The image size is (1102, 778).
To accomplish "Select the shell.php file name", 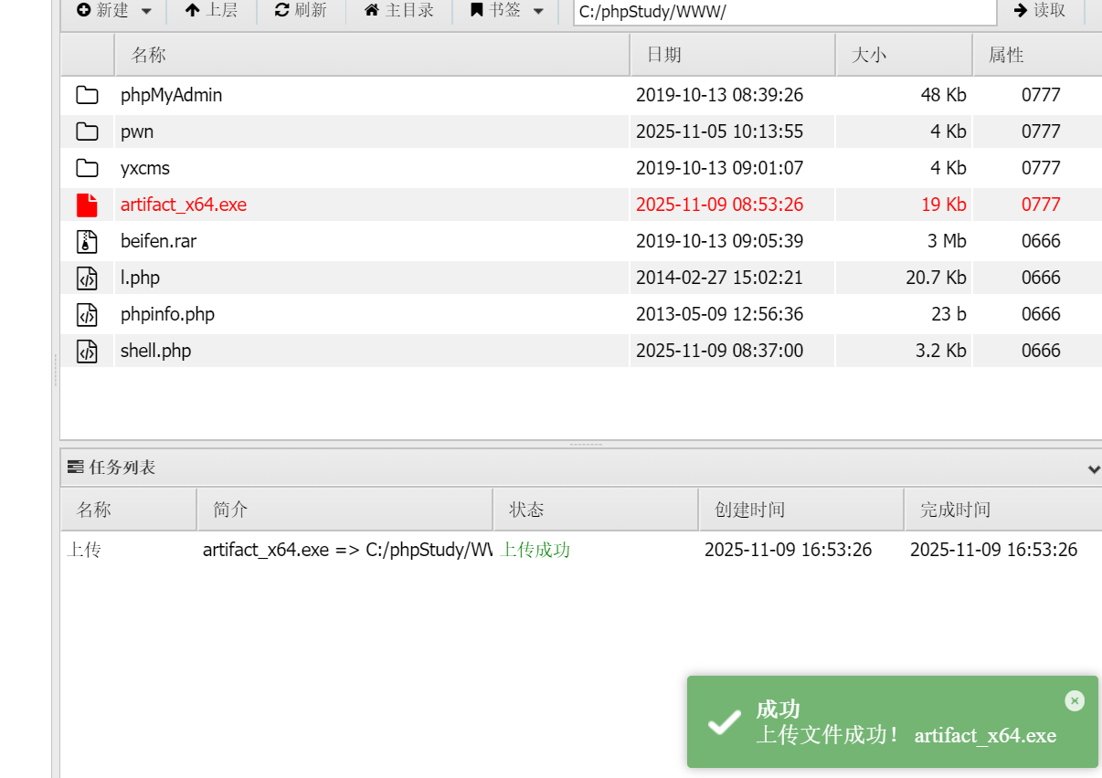I will pyautogui.click(x=155, y=351).
